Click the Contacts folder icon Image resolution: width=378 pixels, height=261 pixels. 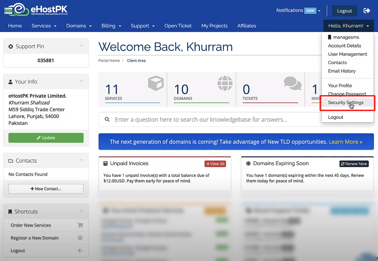(11, 161)
